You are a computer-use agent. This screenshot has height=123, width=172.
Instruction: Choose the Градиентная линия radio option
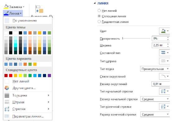click(x=99, y=22)
